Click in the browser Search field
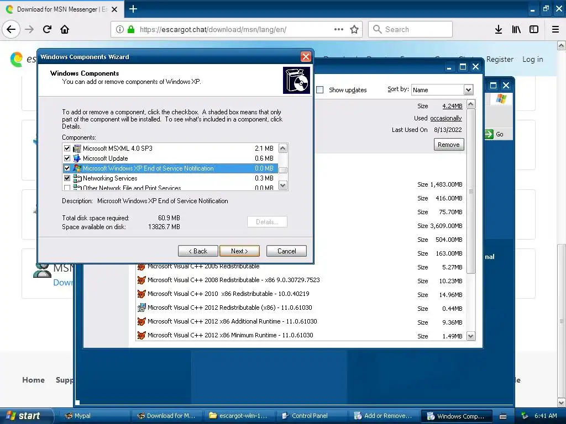The image size is (566, 424). point(410,29)
